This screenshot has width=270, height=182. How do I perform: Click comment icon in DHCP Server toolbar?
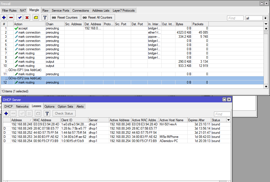click(38, 113)
